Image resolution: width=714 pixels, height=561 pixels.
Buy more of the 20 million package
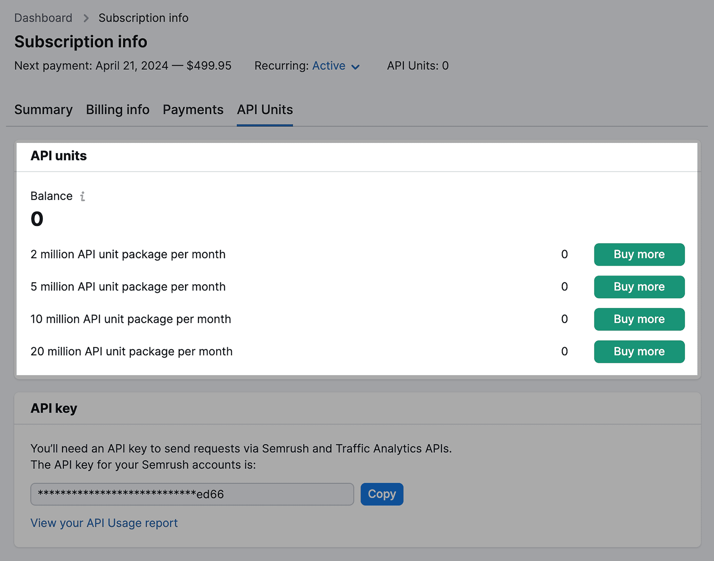tap(639, 351)
